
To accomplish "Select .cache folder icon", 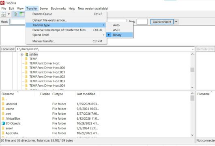I will pyautogui.click(x=3, y=109).
